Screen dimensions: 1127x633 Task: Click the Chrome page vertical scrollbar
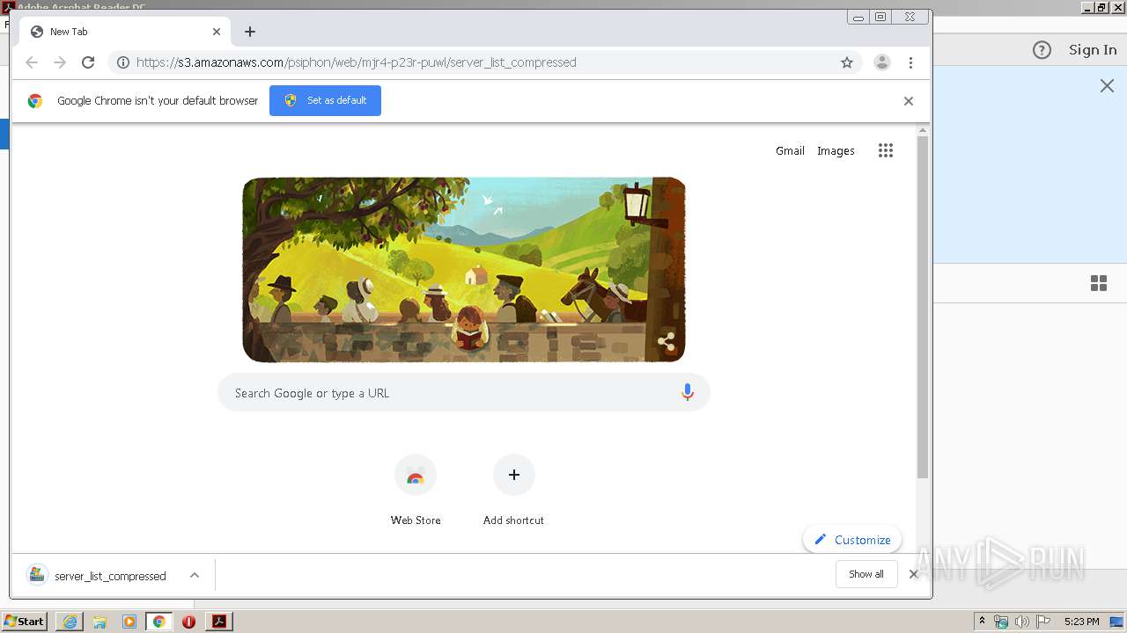tap(923, 308)
